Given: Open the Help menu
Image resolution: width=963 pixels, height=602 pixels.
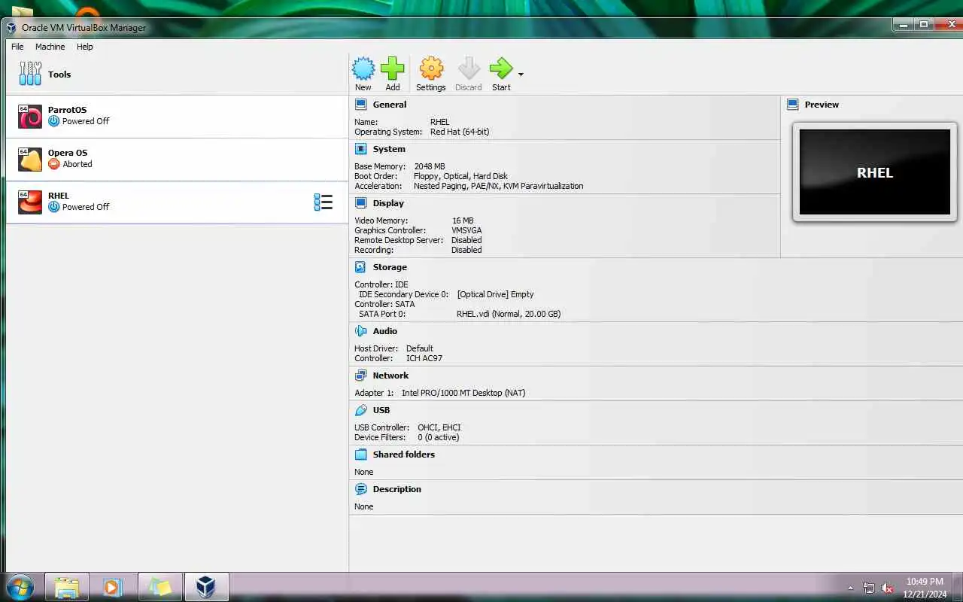Looking at the screenshot, I should click(85, 47).
